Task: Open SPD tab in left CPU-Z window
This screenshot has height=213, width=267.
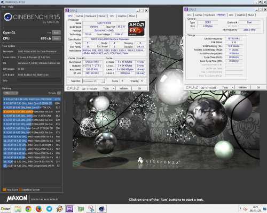Action: point(112,16)
